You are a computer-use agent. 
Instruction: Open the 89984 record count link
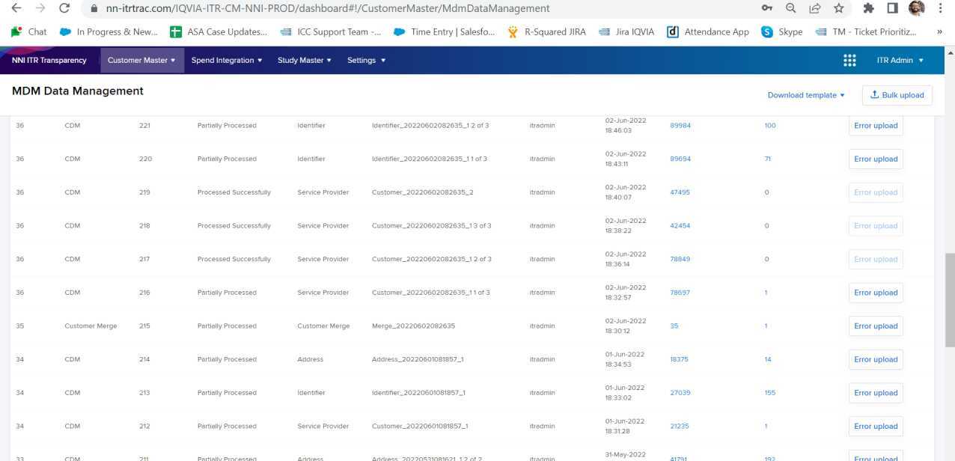[x=680, y=125]
